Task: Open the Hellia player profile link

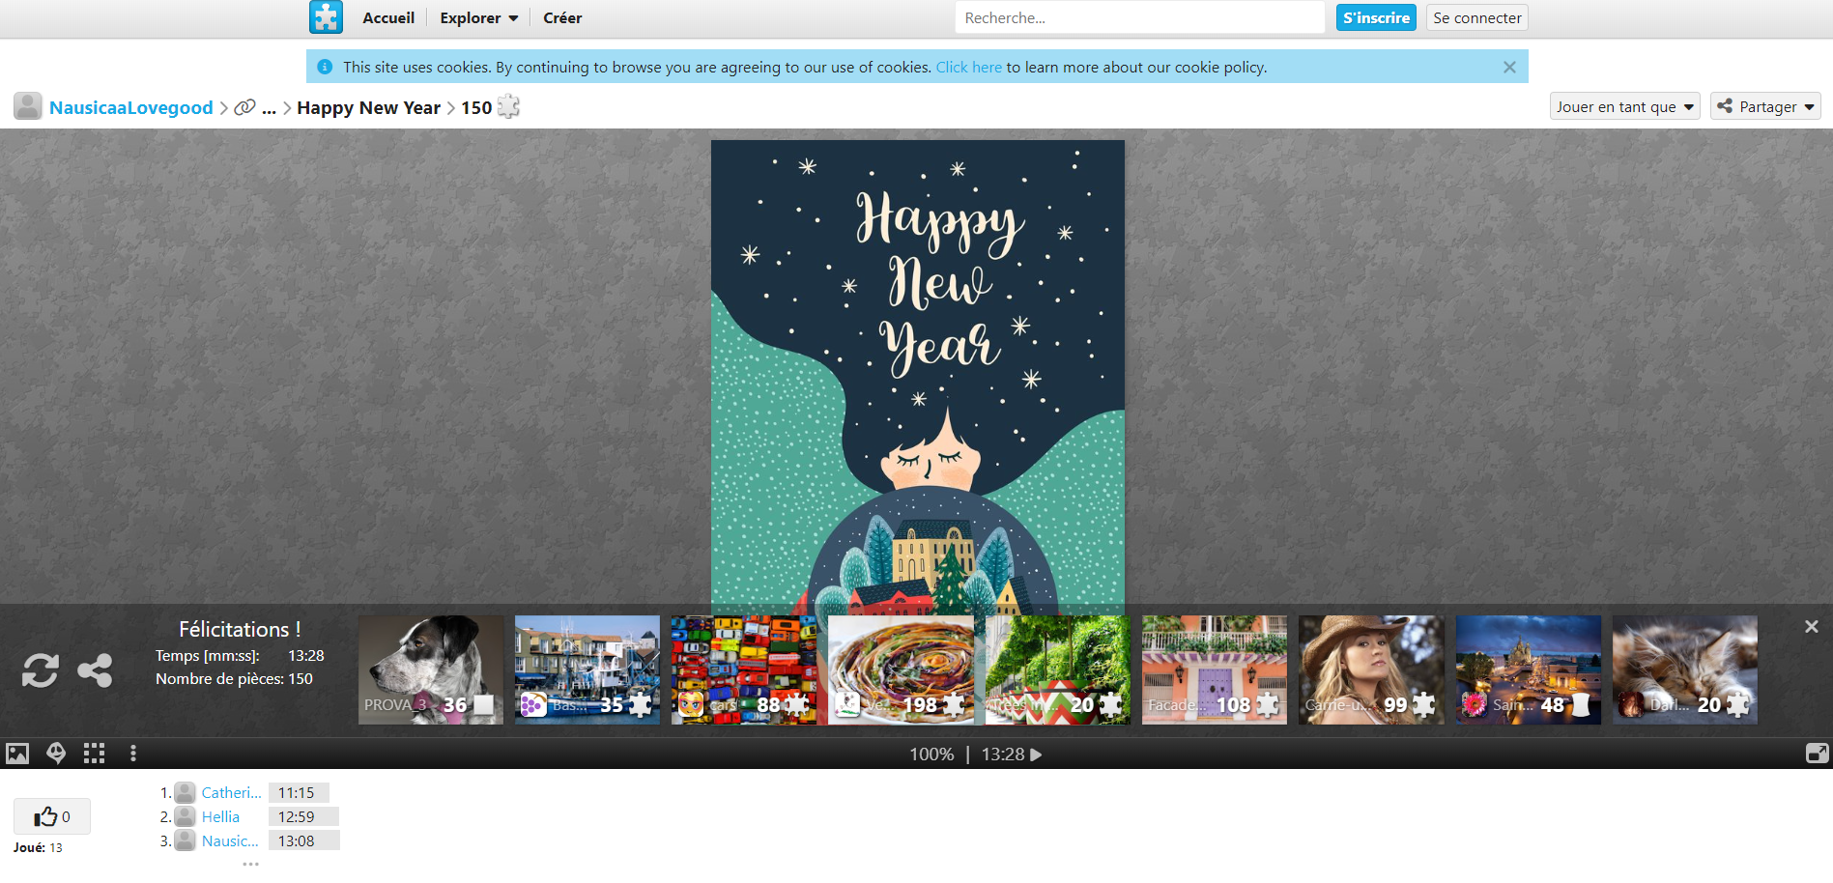Action: (x=220, y=816)
